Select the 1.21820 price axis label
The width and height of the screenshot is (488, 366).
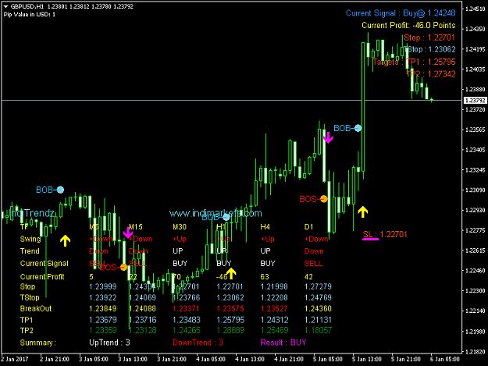[476, 352]
